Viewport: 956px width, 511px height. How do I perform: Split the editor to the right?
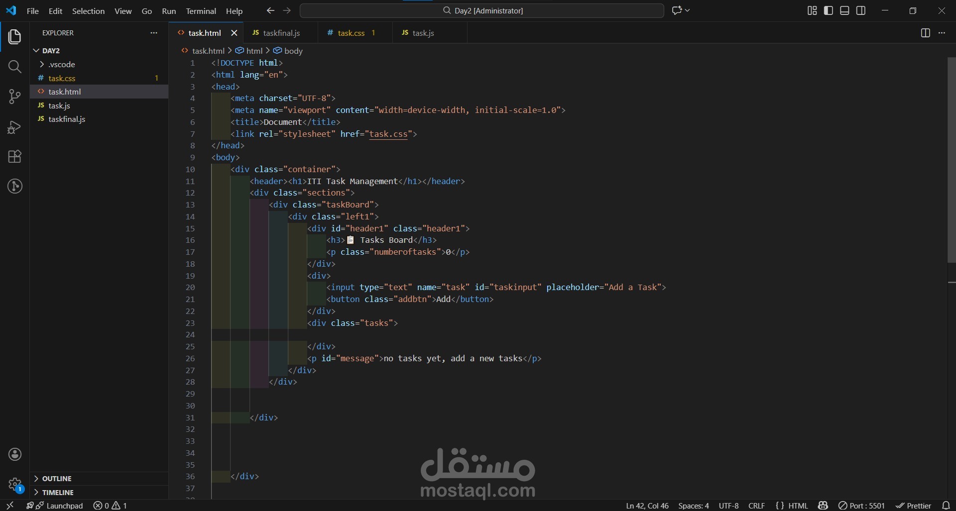[x=925, y=33]
